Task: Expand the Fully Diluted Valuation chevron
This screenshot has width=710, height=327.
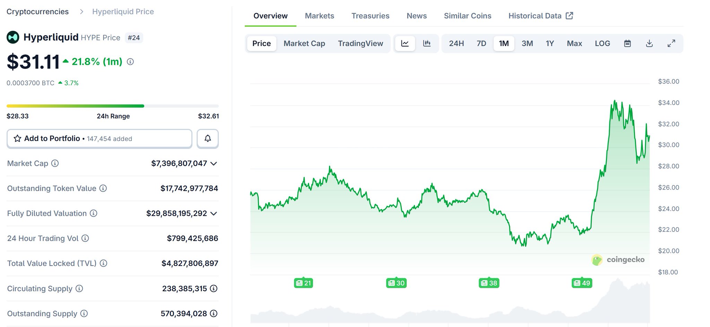Action: coord(214,213)
